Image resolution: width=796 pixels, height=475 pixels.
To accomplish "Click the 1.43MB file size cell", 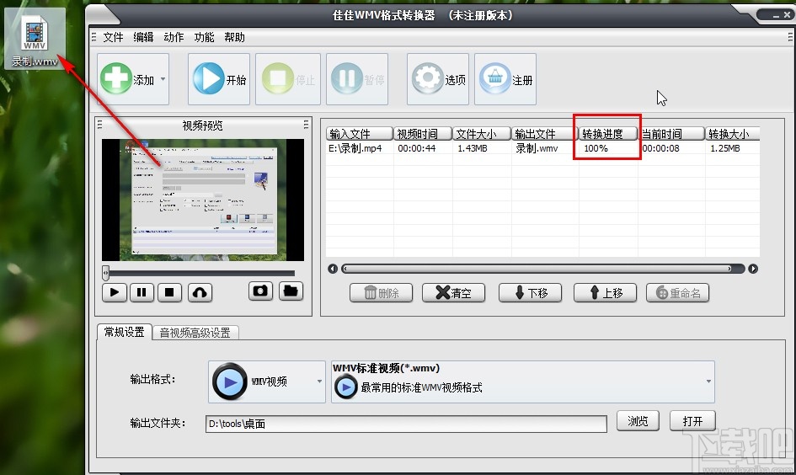I will 472,148.
